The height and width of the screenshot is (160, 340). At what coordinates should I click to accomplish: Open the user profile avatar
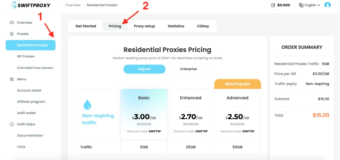coord(328,5)
